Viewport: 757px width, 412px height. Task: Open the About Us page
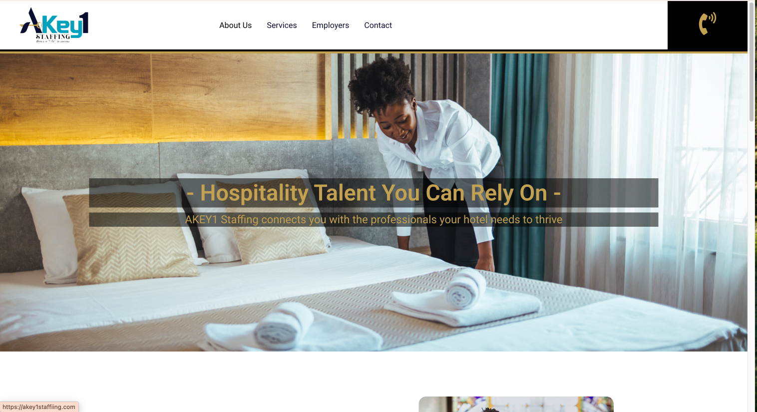pos(235,25)
